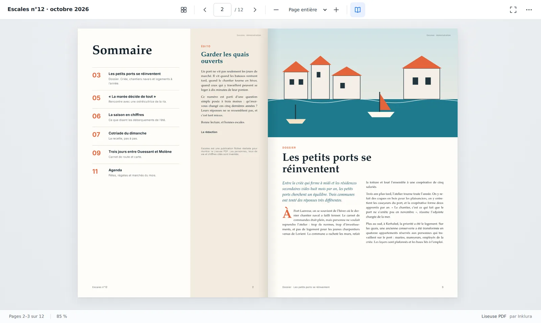This screenshot has width=541, height=323.
Task: Click the document title Escales n°12 · octobre 2026
Action: pos(48,9)
